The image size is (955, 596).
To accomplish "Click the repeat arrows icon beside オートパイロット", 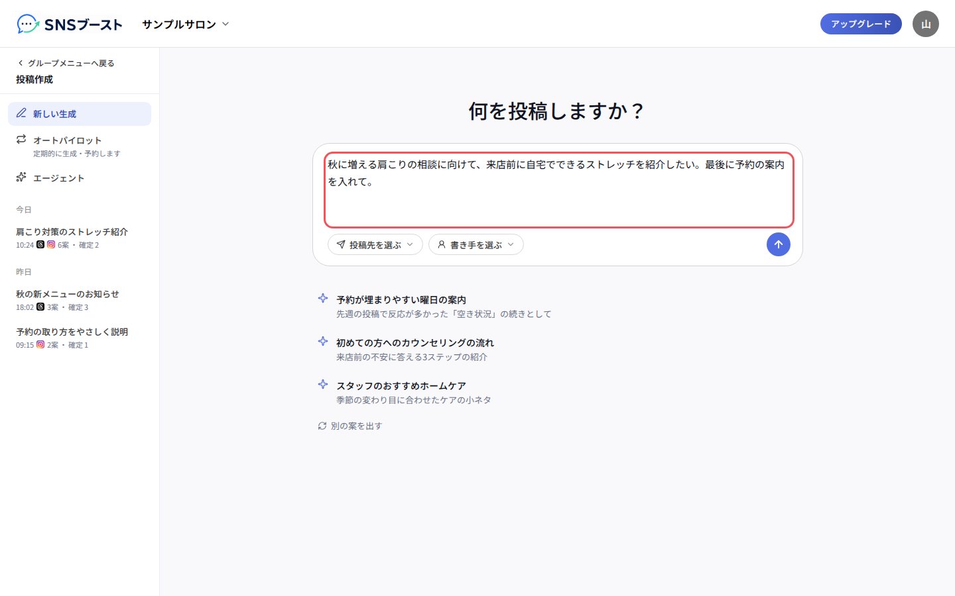I will coord(21,139).
